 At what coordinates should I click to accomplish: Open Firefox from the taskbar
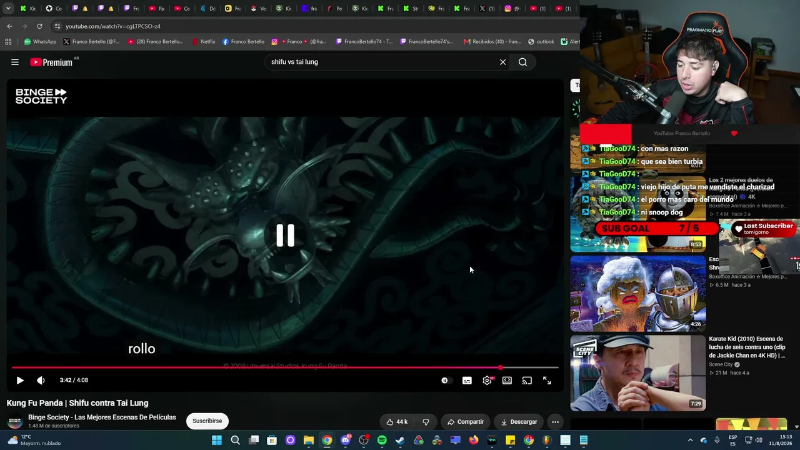(x=474, y=441)
